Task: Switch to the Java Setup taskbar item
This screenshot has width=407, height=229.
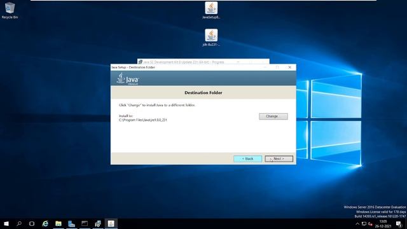Action: tap(111, 223)
